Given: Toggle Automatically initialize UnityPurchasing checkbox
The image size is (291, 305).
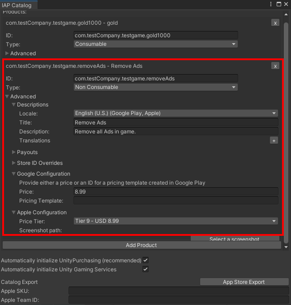Looking at the screenshot, I should (x=145, y=260).
